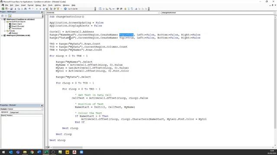Viewport: 277px width, 155px height.
Task: Switch to Alphabetic properties tab
Action: 5,112
